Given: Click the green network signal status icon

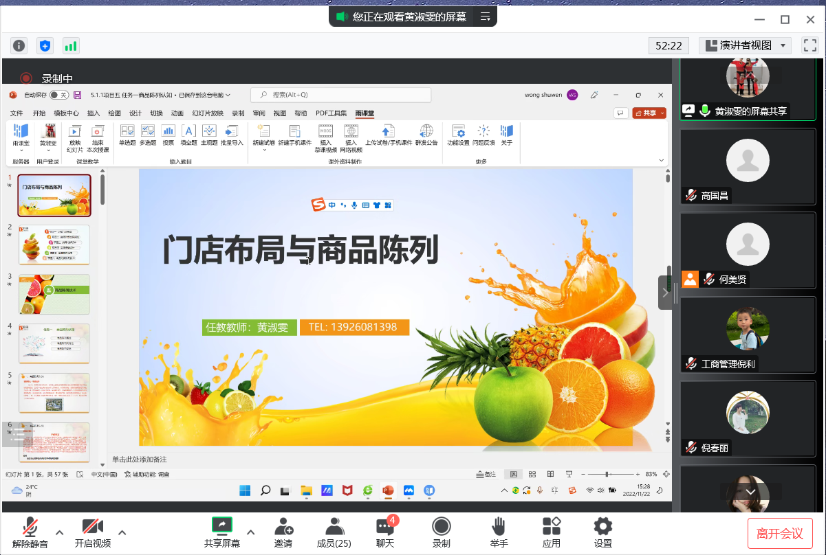Looking at the screenshot, I should (x=71, y=46).
